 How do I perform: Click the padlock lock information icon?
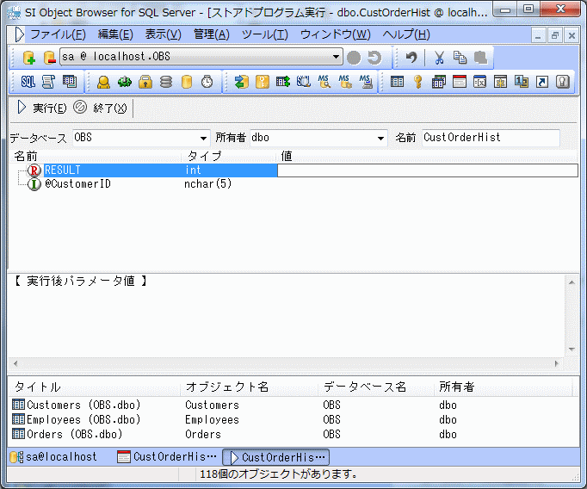tap(145, 82)
